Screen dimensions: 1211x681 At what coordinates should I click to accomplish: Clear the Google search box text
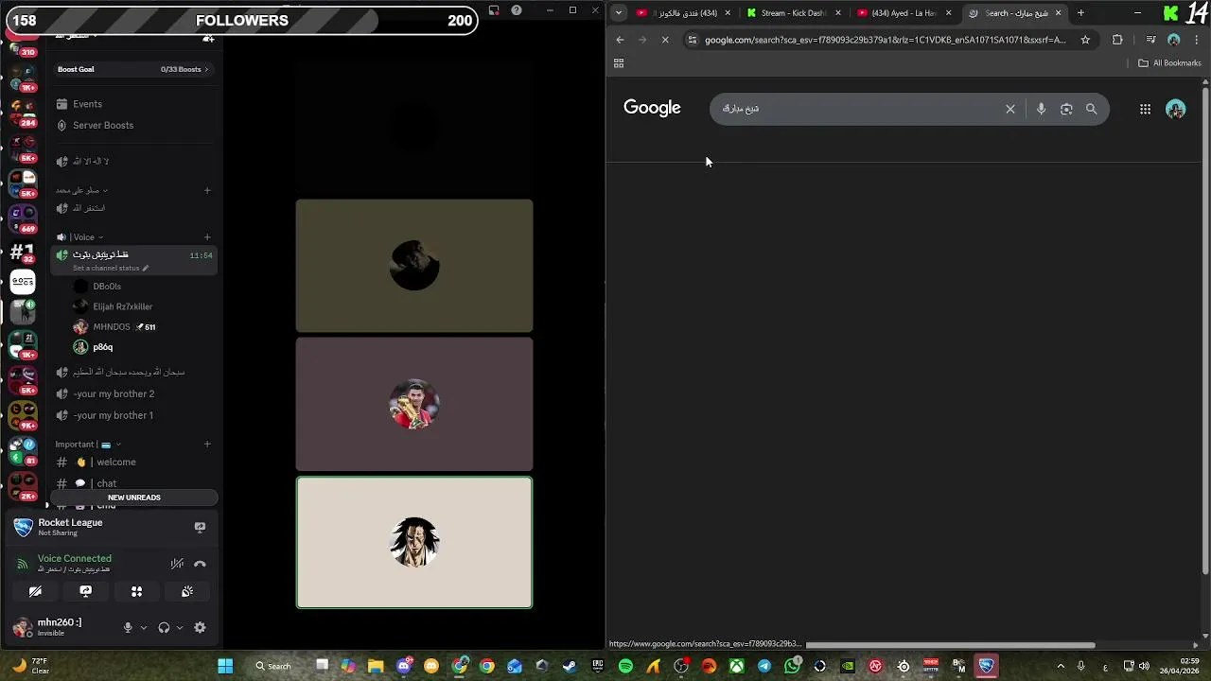coord(1010,109)
